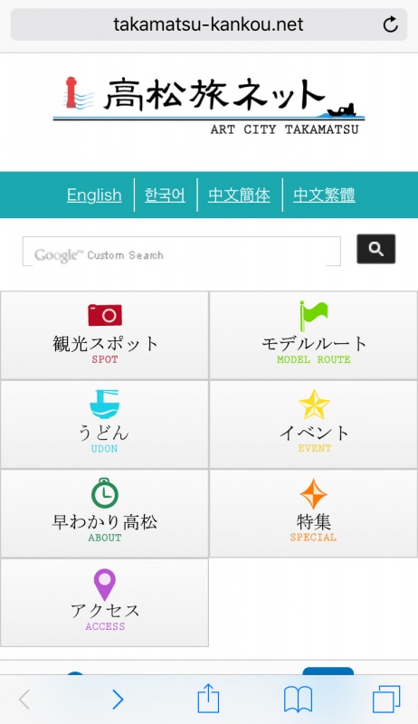Switch site language to 한국어
The height and width of the screenshot is (724, 418).
coord(165,195)
